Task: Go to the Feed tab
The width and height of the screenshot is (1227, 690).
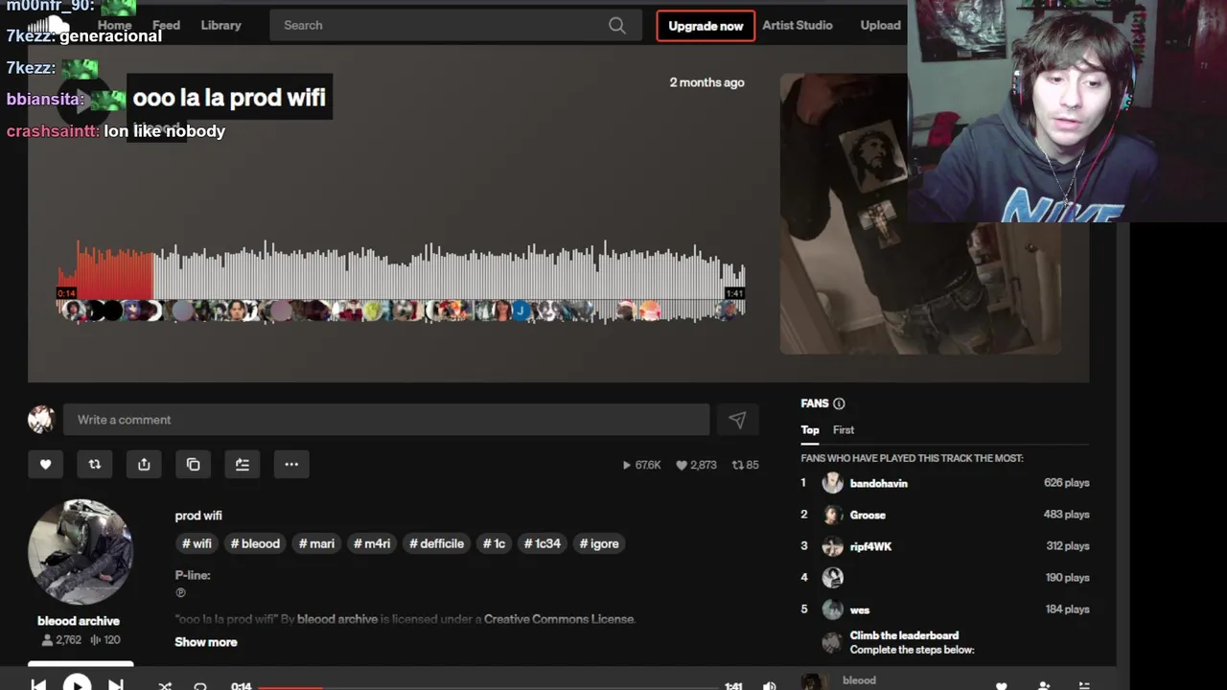Action: click(166, 26)
